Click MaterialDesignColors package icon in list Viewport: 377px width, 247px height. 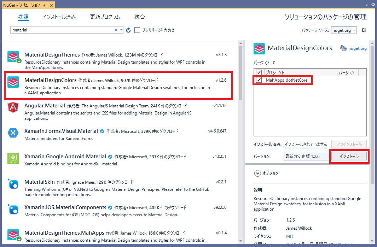13,82
